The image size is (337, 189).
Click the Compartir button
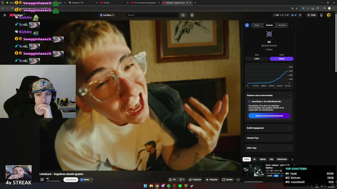pyautogui.click(x=195, y=180)
